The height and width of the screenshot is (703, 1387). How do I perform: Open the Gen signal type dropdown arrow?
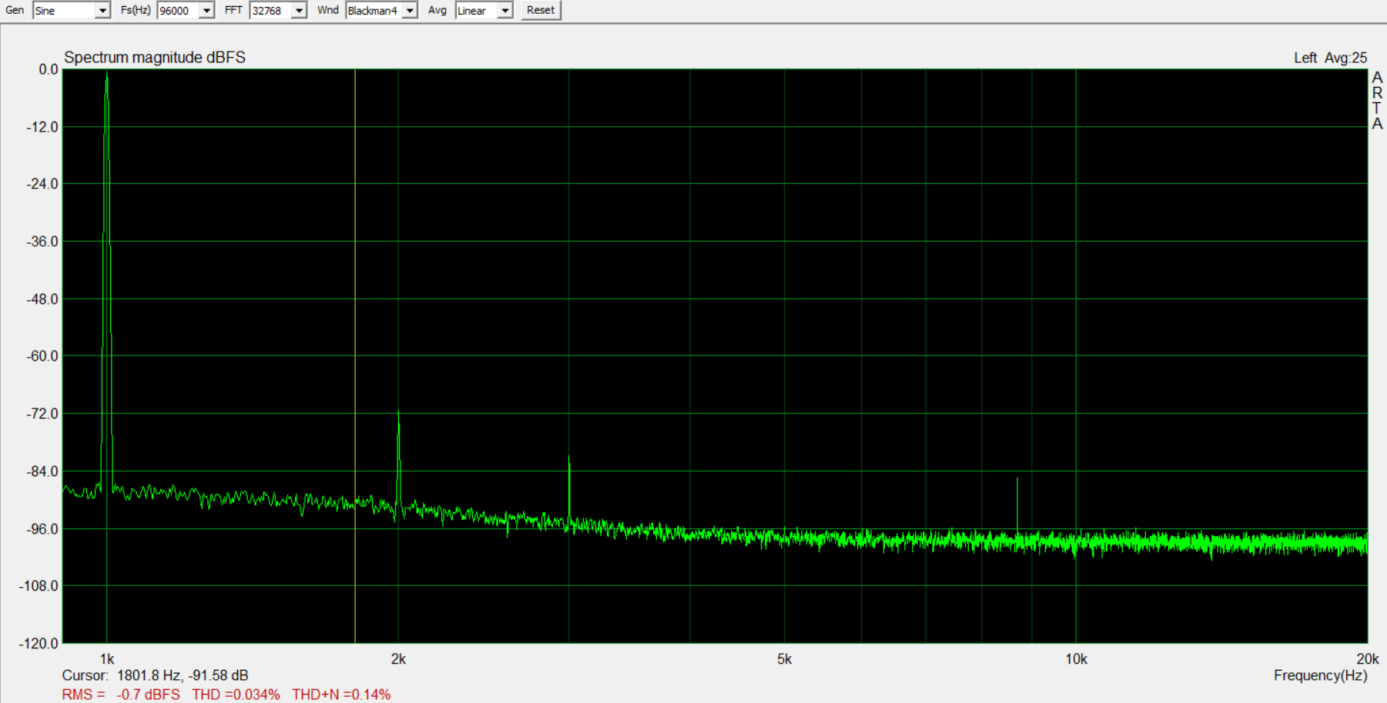pos(102,11)
